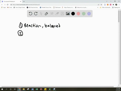Open the Middle School Che bookmark
The height and width of the screenshot is (91, 121).
[x=46, y=7]
